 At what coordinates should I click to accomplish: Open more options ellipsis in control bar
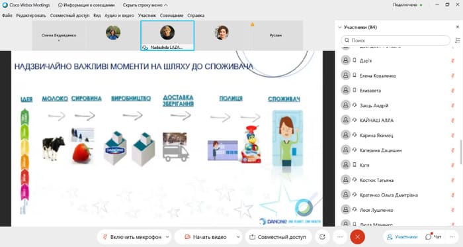340,236
